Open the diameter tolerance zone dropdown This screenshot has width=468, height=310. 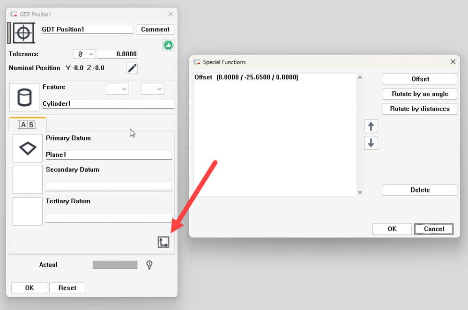click(x=84, y=54)
